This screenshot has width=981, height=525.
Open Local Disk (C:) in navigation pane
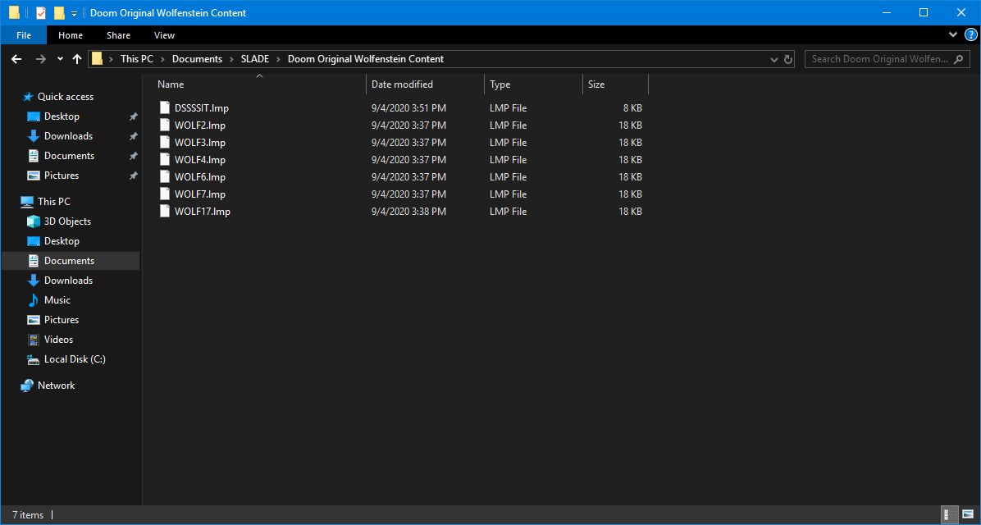[x=75, y=359]
